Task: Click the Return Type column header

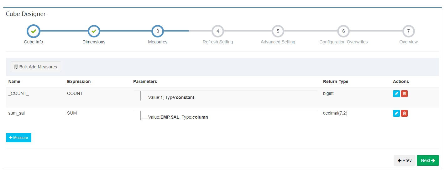Action: coord(336,81)
